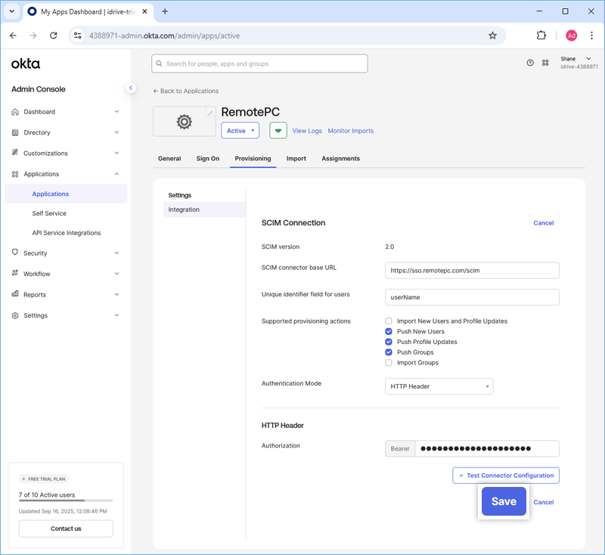Open the Active status dropdown
Image resolution: width=605 pixels, height=555 pixels.
point(240,131)
